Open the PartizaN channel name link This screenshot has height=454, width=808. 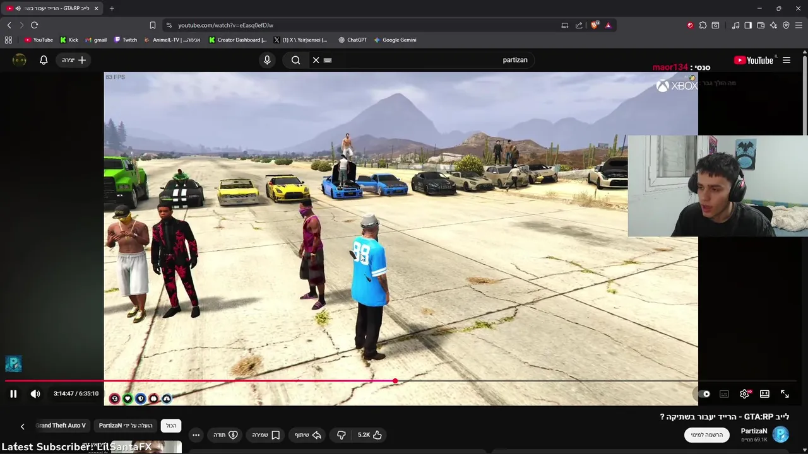754,431
